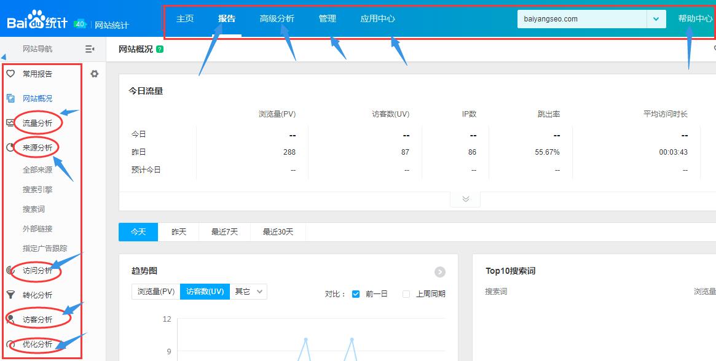716x361 pixels.
Task: Click the Top10搜索词 panel title
Action: (510, 271)
